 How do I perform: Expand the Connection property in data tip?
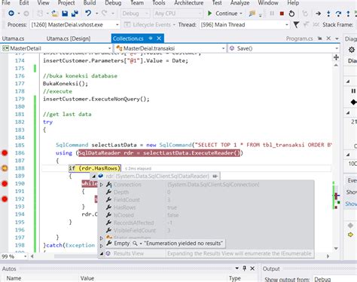[x=102, y=185]
